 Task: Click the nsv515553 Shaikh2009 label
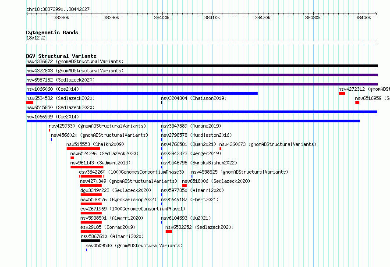pos(95,144)
